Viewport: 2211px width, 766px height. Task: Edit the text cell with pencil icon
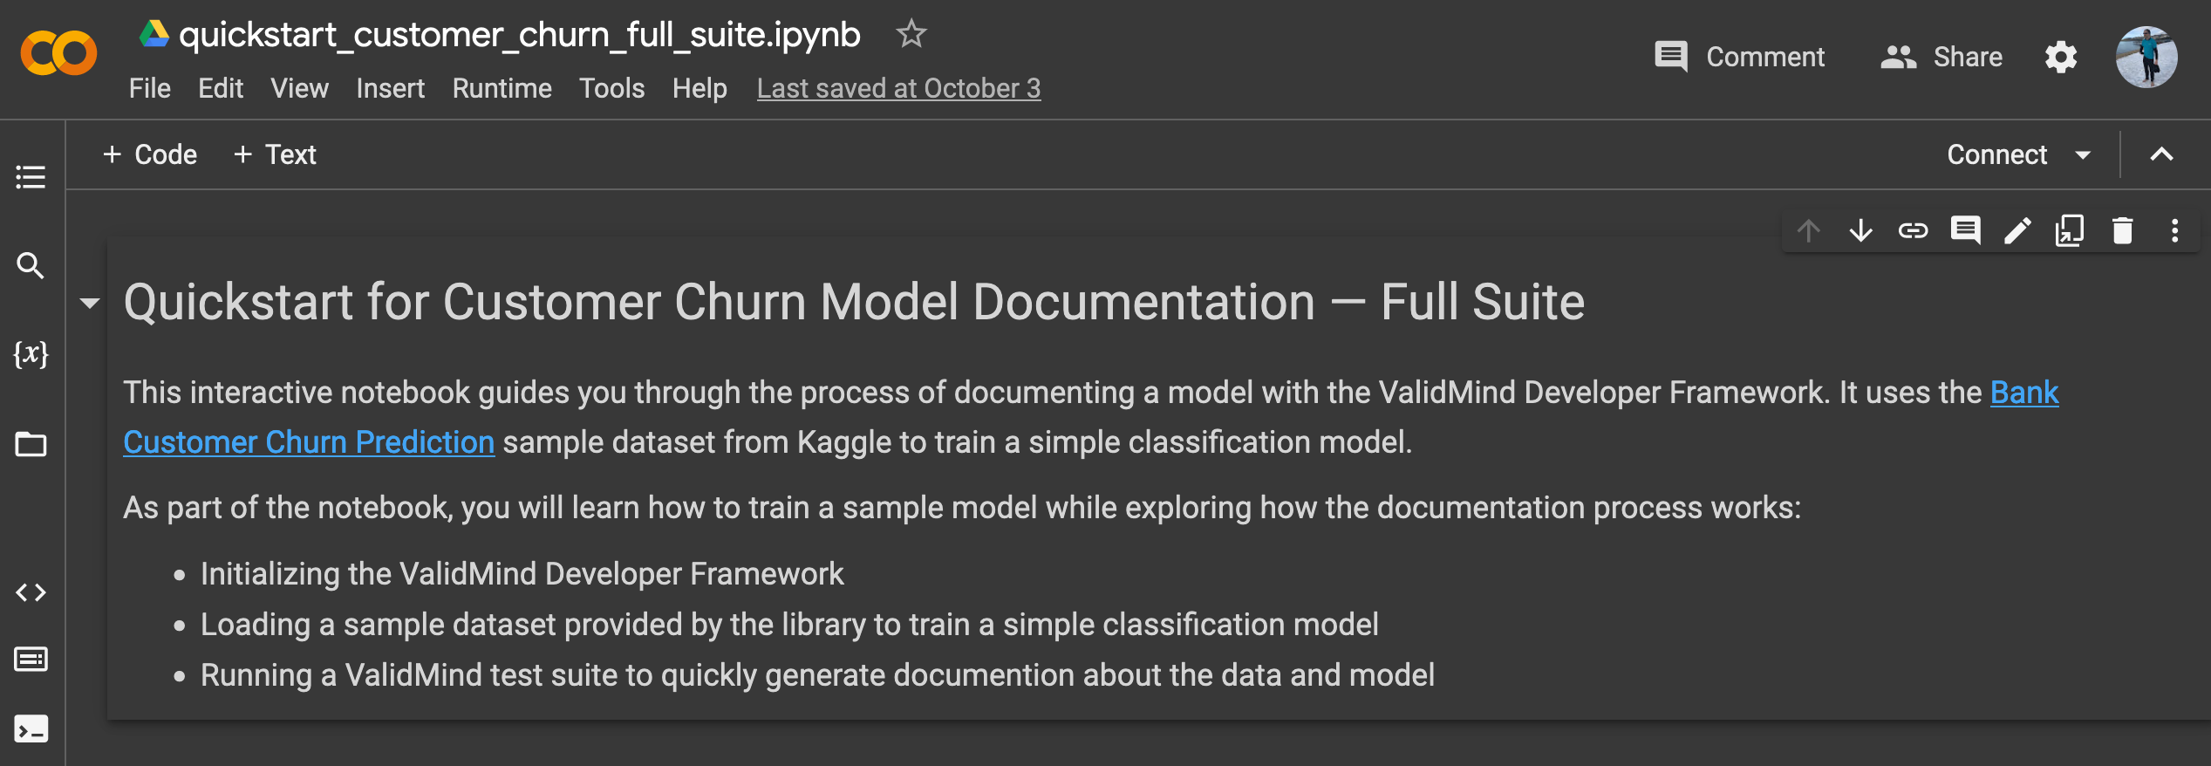(x=2017, y=231)
